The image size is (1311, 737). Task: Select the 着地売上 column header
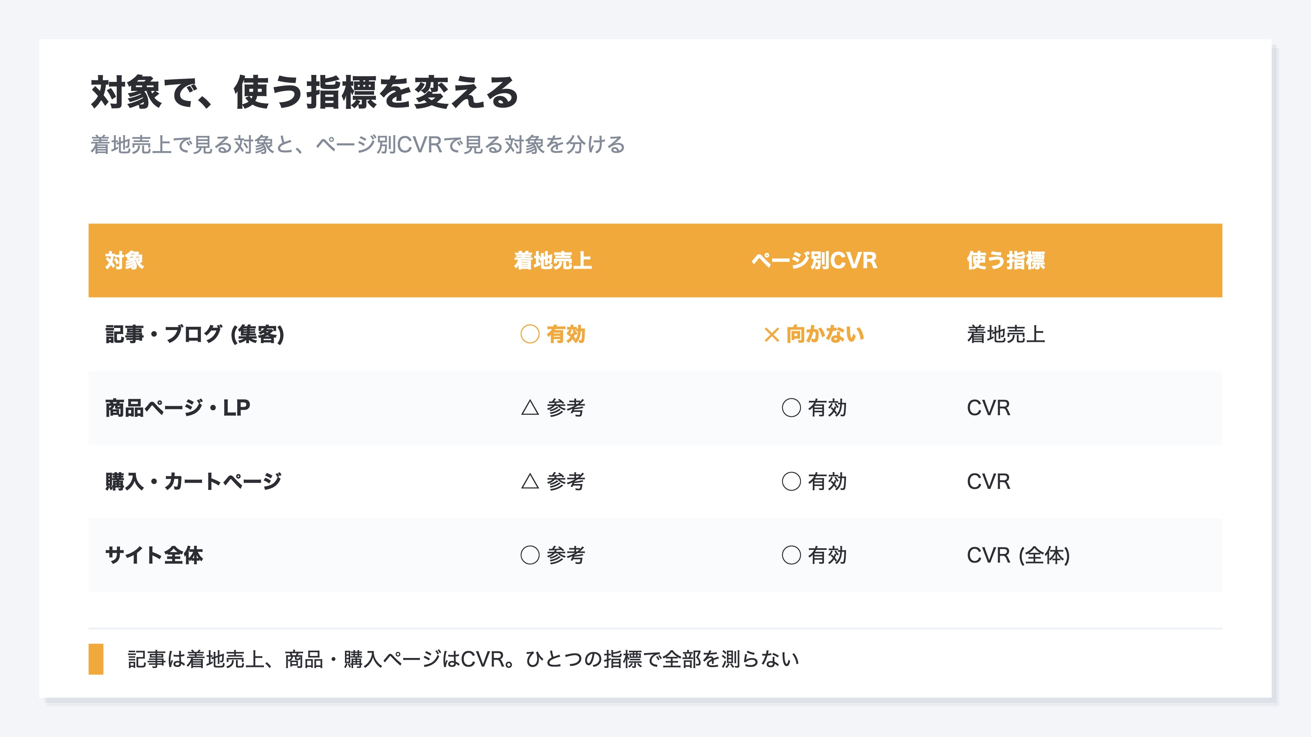[553, 260]
